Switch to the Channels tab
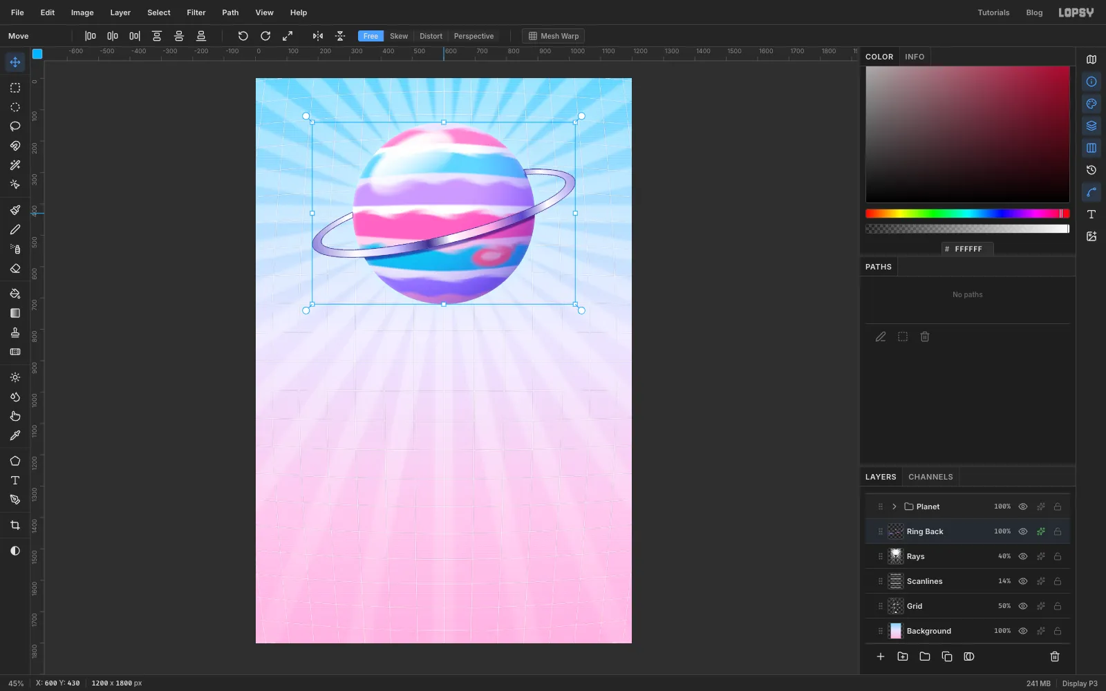Image resolution: width=1106 pixels, height=691 pixels. pos(930,477)
